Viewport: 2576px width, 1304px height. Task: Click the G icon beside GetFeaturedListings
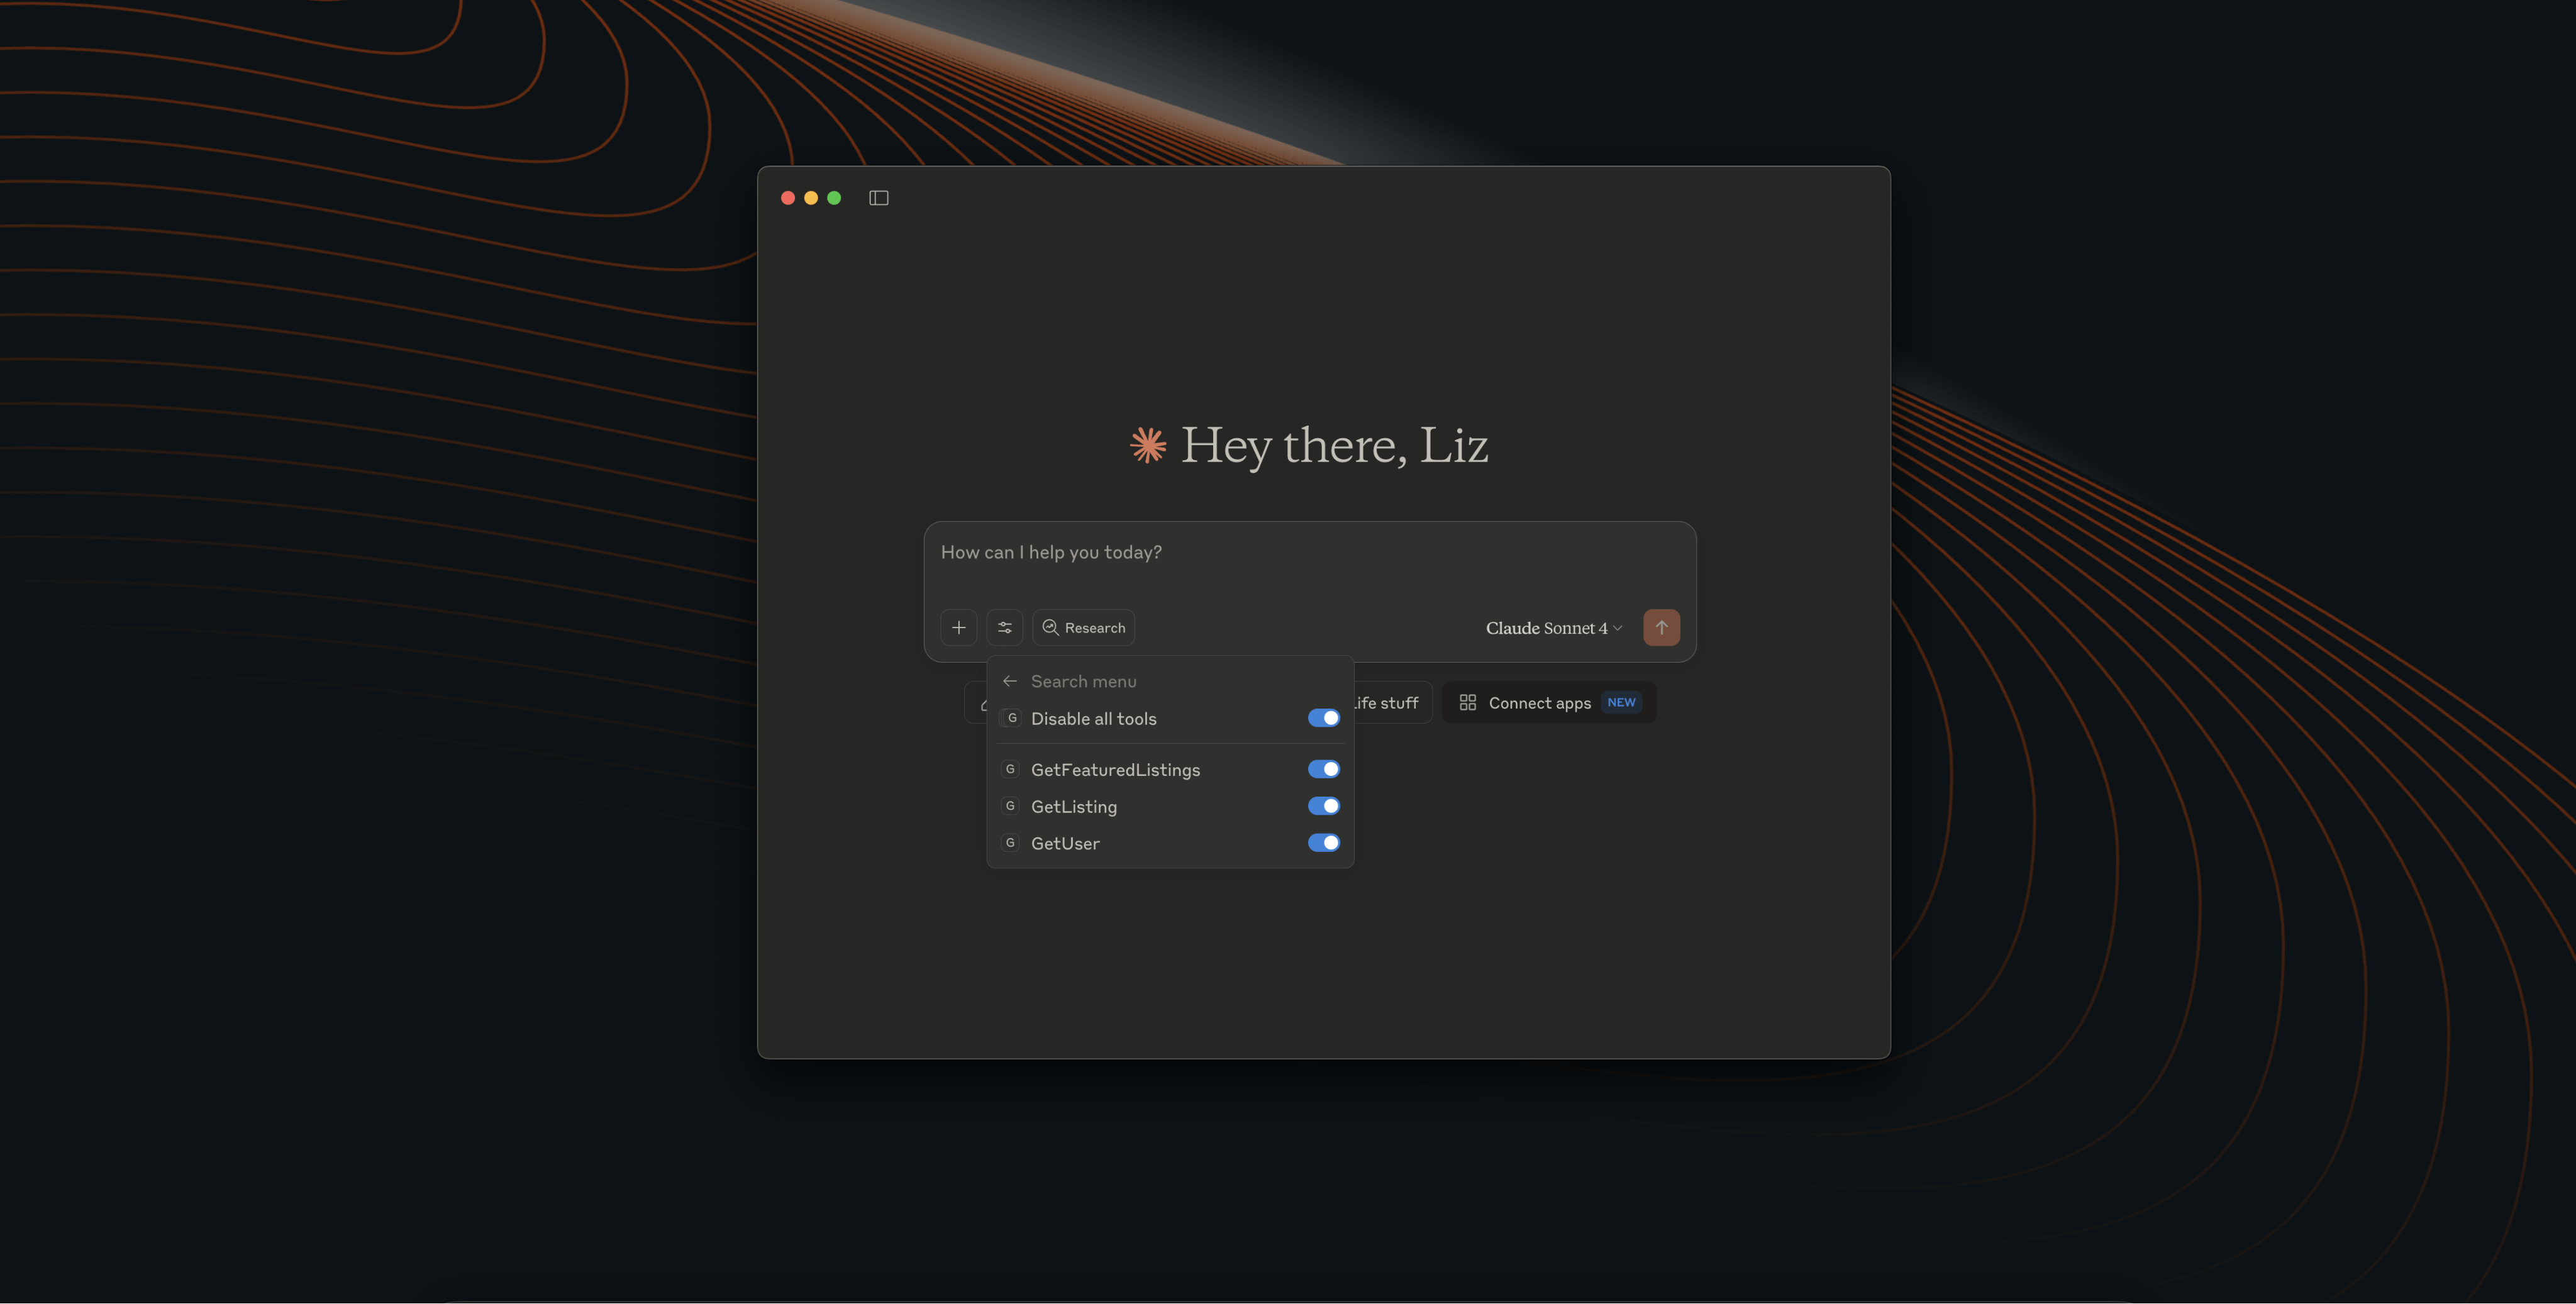[1010, 769]
